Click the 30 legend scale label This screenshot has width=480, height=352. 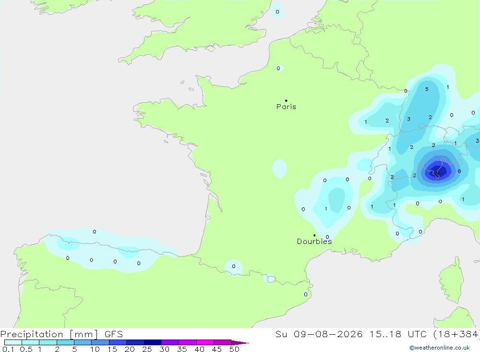click(x=165, y=349)
